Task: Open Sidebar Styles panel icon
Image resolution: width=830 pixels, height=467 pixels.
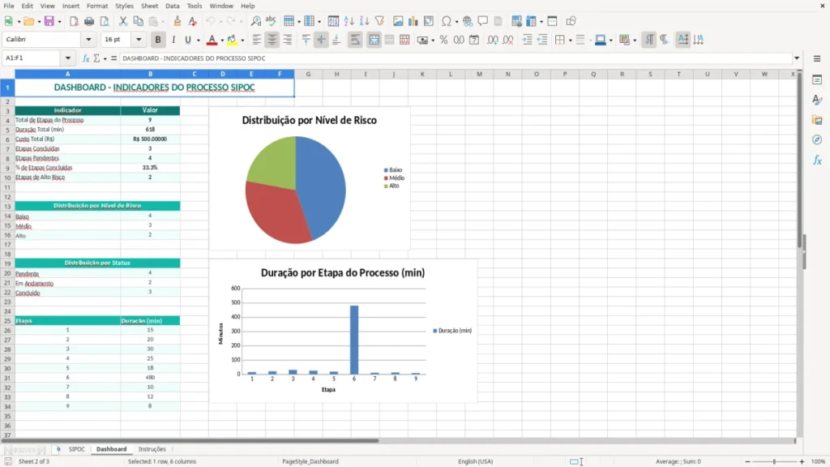Action: 817,100
